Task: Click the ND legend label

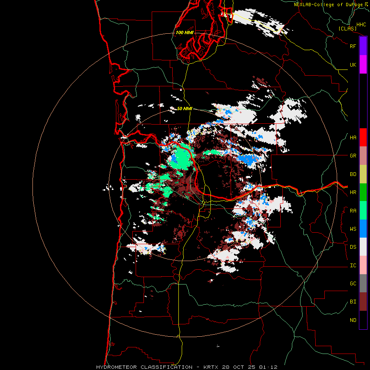Action: 353,320
